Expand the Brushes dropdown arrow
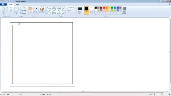171x96 pixels. tap(42, 13)
